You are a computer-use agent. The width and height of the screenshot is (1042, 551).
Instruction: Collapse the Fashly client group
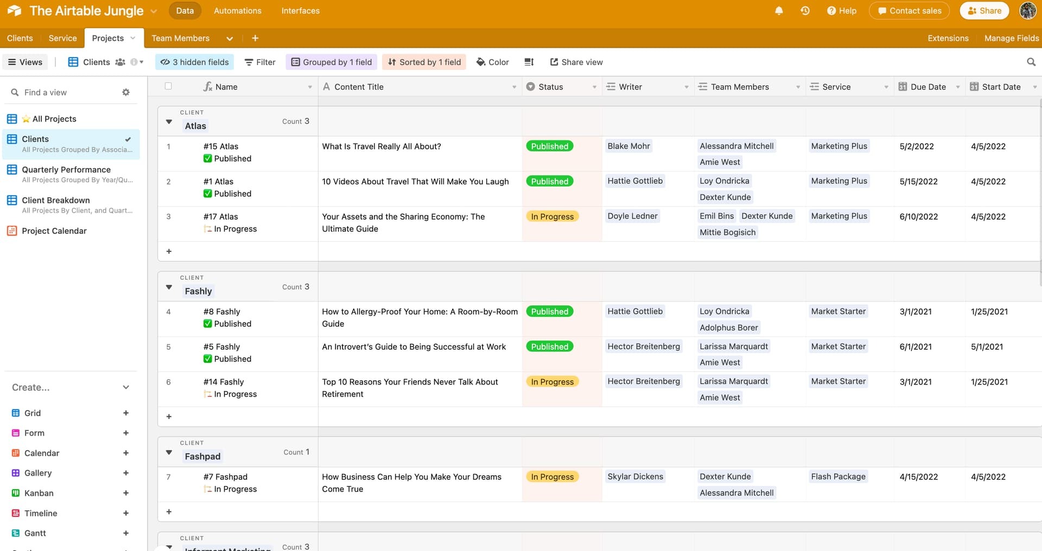pyautogui.click(x=169, y=287)
